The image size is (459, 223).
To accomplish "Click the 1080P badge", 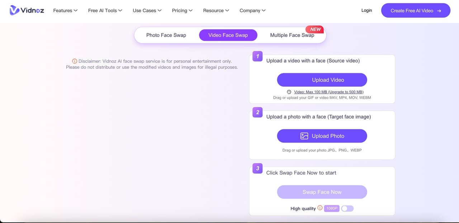I will tap(332, 208).
